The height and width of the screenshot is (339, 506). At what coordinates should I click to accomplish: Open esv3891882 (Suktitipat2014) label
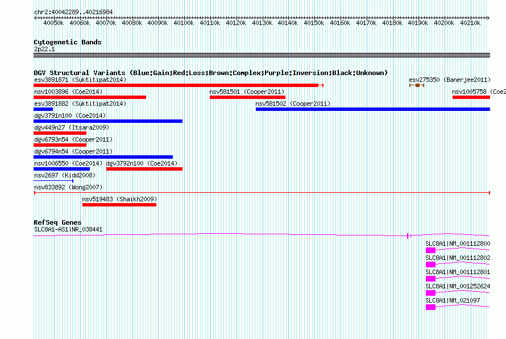[x=80, y=104]
